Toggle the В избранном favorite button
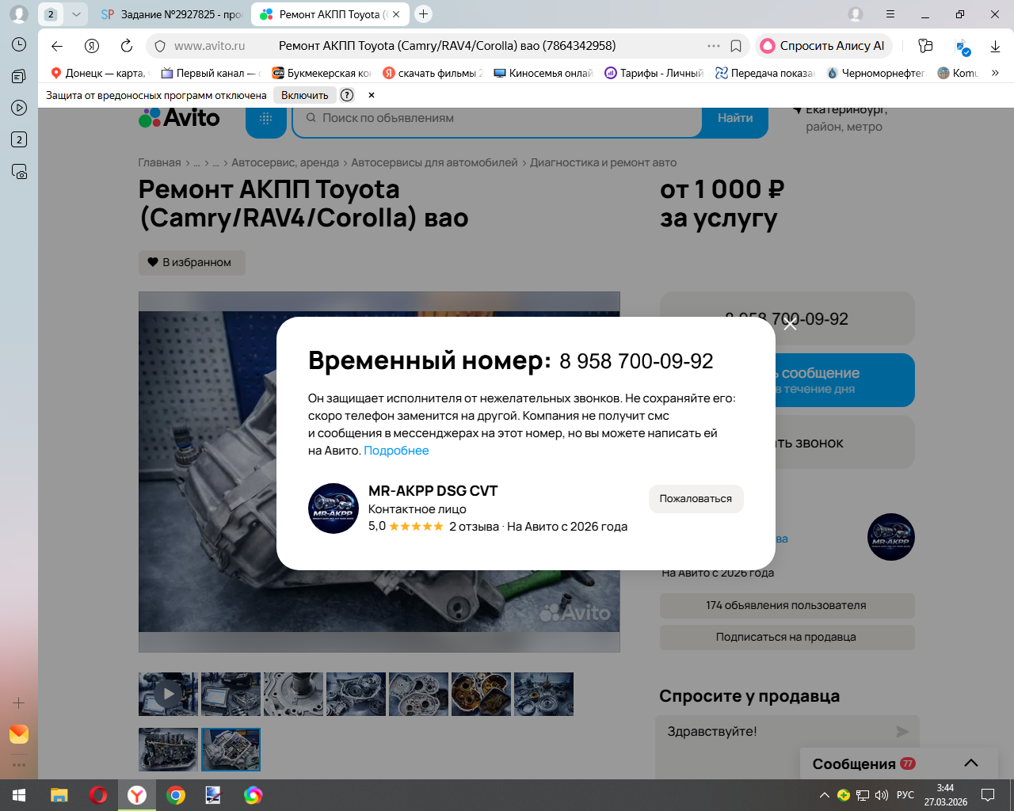Image resolution: width=1014 pixels, height=811 pixels. [192, 262]
